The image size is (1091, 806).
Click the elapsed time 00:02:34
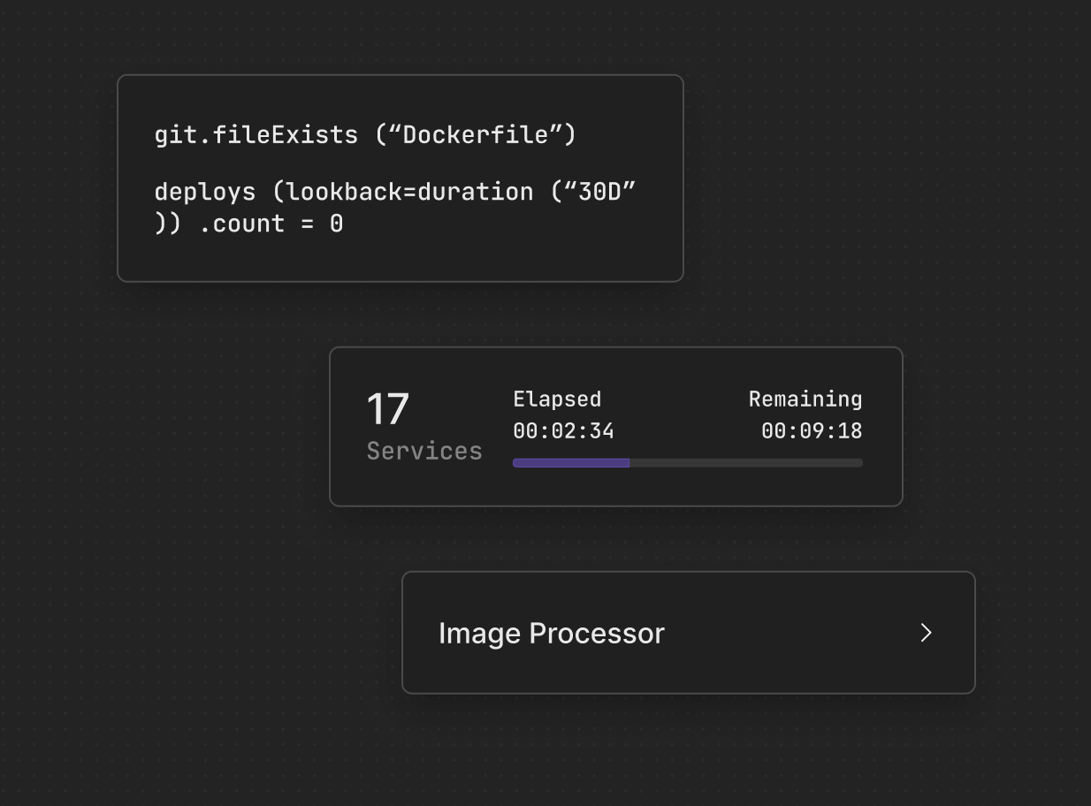pos(563,431)
